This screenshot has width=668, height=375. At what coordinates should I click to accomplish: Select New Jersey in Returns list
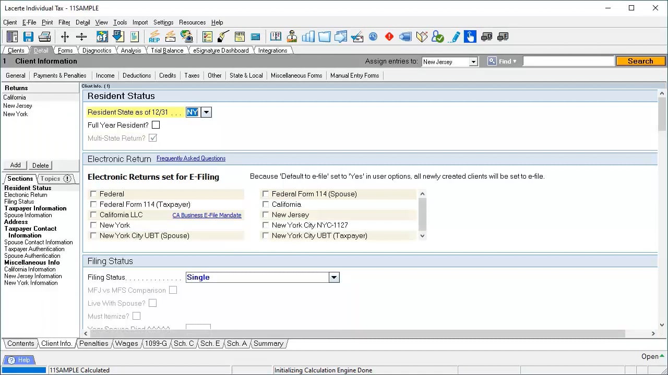[x=18, y=106]
